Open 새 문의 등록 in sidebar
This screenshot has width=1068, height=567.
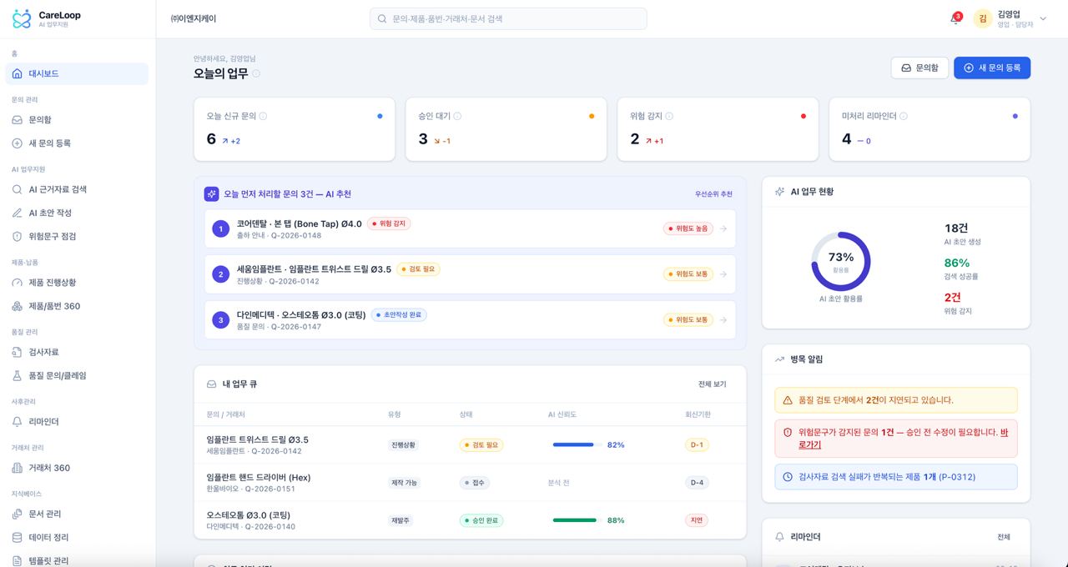[x=77, y=143]
